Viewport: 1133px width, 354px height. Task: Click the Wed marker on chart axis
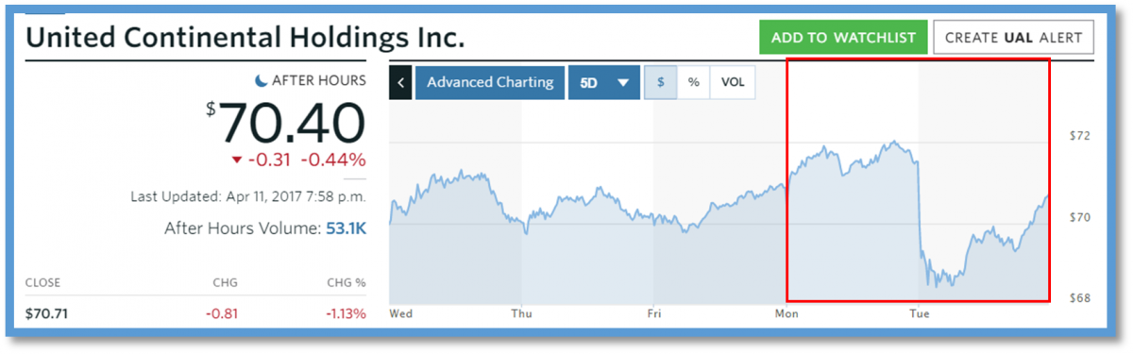(400, 312)
